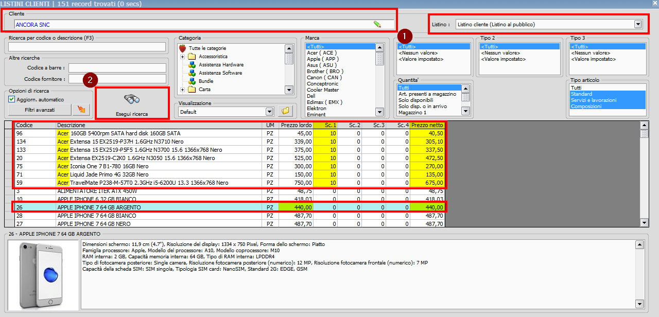Sort by the Prezzo lordo column header
Screen dimensions: 659x317
[x=296, y=125]
